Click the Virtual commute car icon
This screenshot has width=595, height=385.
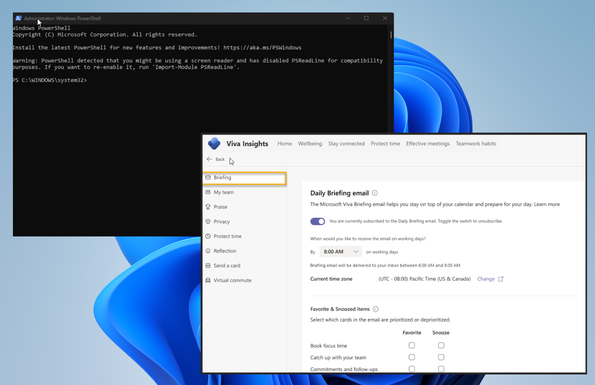tap(208, 280)
